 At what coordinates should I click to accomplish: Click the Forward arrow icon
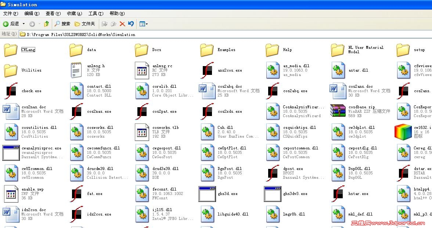point(32,24)
